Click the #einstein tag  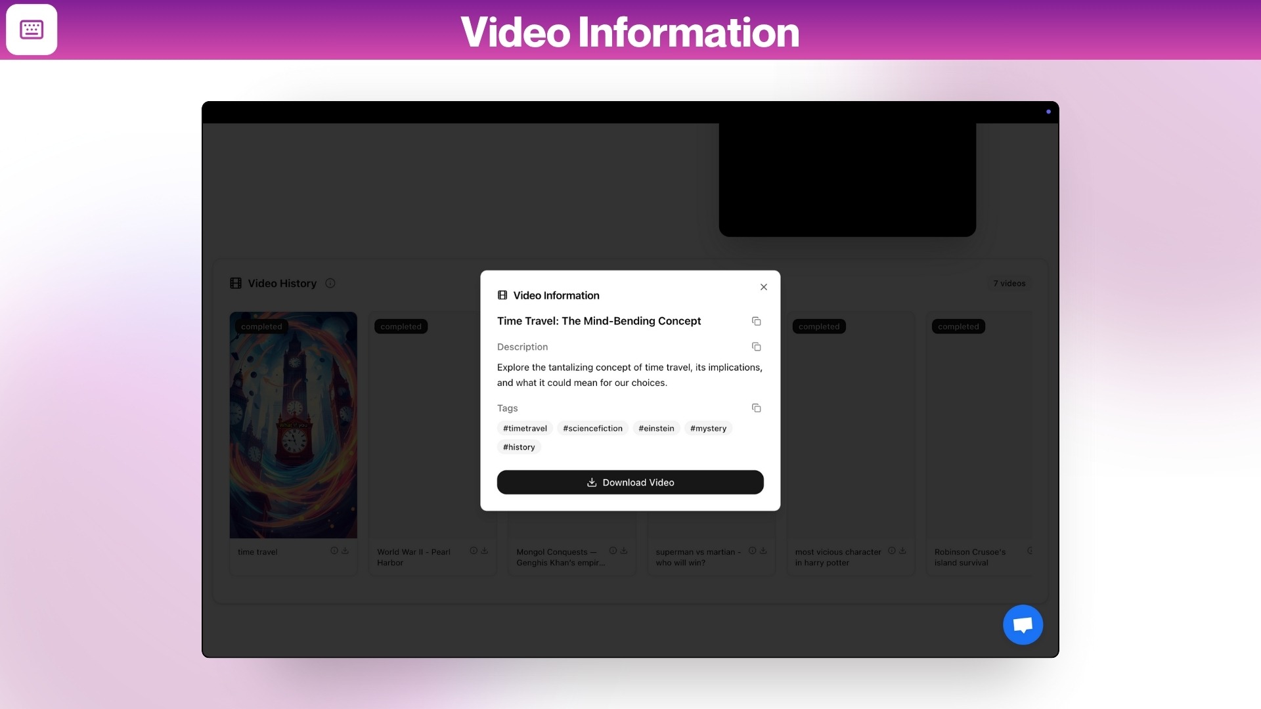pos(656,428)
